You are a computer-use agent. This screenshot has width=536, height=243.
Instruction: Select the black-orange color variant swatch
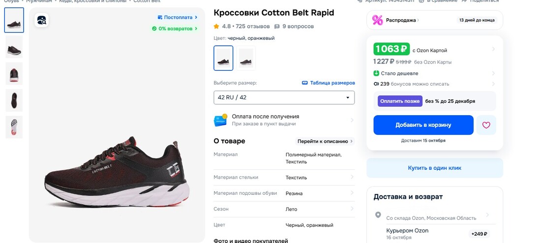[x=223, y=58]
